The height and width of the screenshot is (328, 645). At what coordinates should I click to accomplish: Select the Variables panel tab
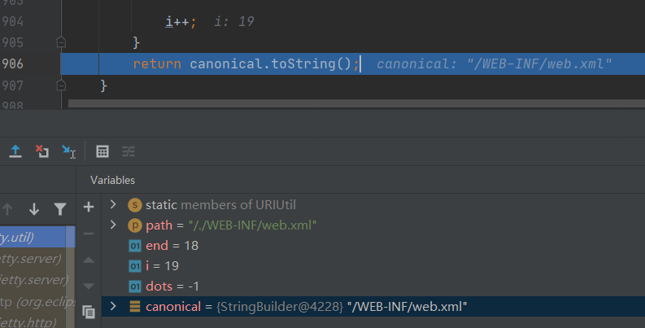112,180
